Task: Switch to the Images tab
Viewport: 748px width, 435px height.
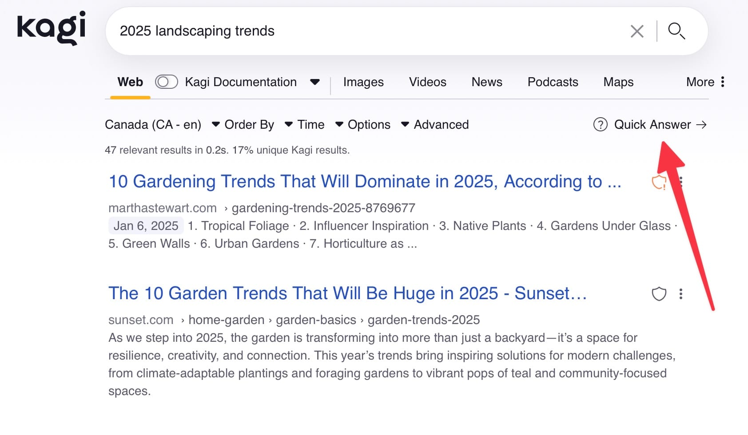Action: coord(363,82)
